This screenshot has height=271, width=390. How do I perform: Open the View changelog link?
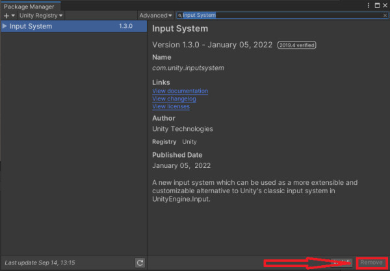tap(174, 99)
